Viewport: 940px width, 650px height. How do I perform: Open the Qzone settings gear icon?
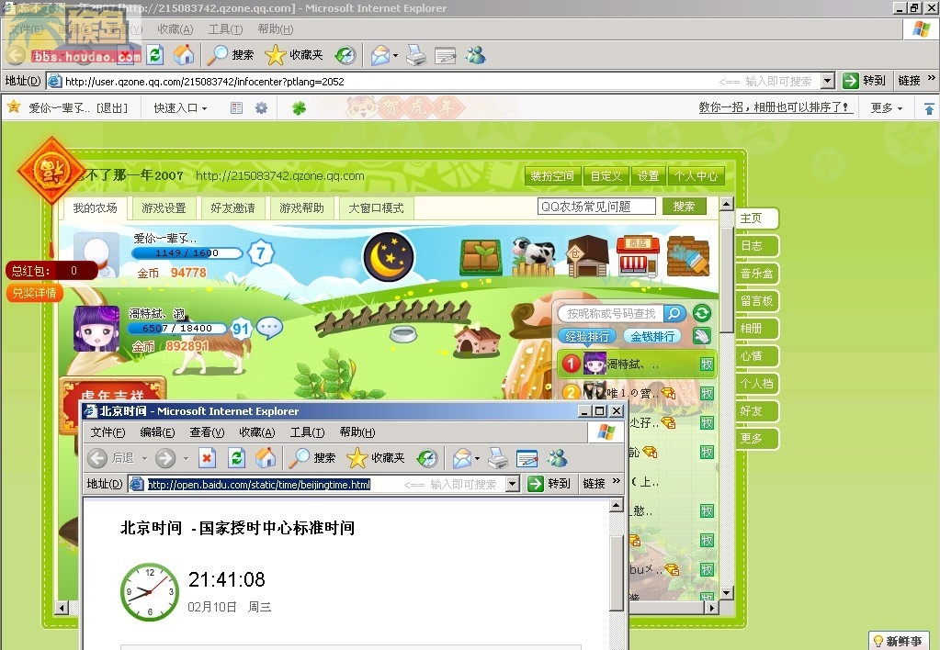(261, 107)
